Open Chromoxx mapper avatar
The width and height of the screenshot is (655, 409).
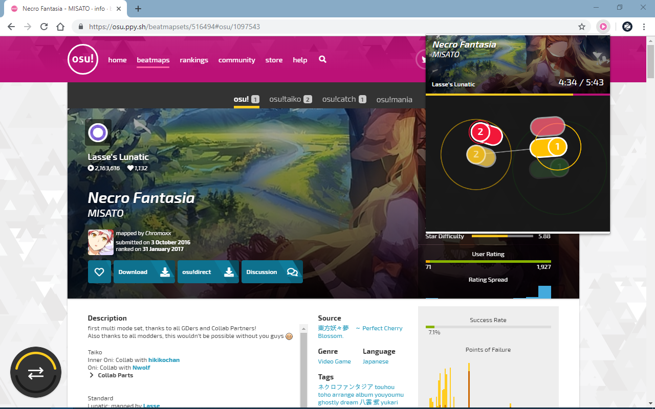coord(101,242)
